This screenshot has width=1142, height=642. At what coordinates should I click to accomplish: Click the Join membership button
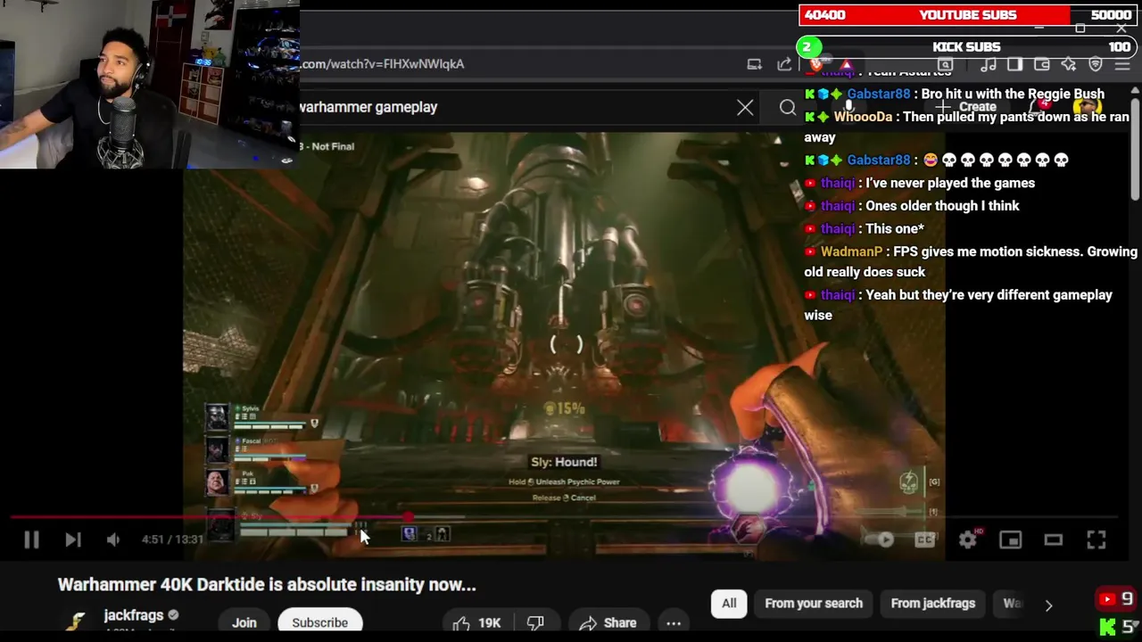(x=244, y=622)
